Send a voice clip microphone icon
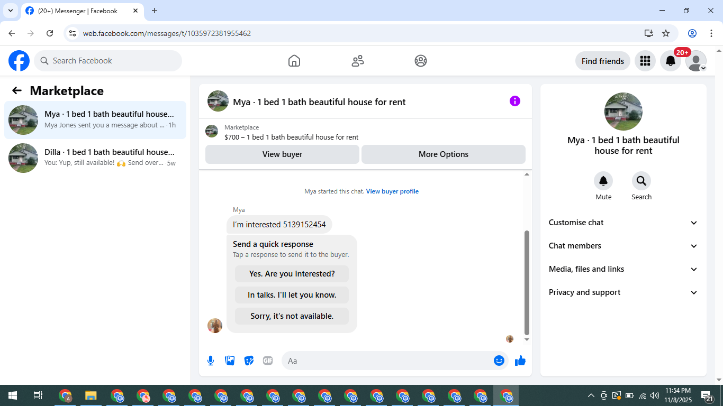This screenshot has width=723, height=406. tap(211, 361)
